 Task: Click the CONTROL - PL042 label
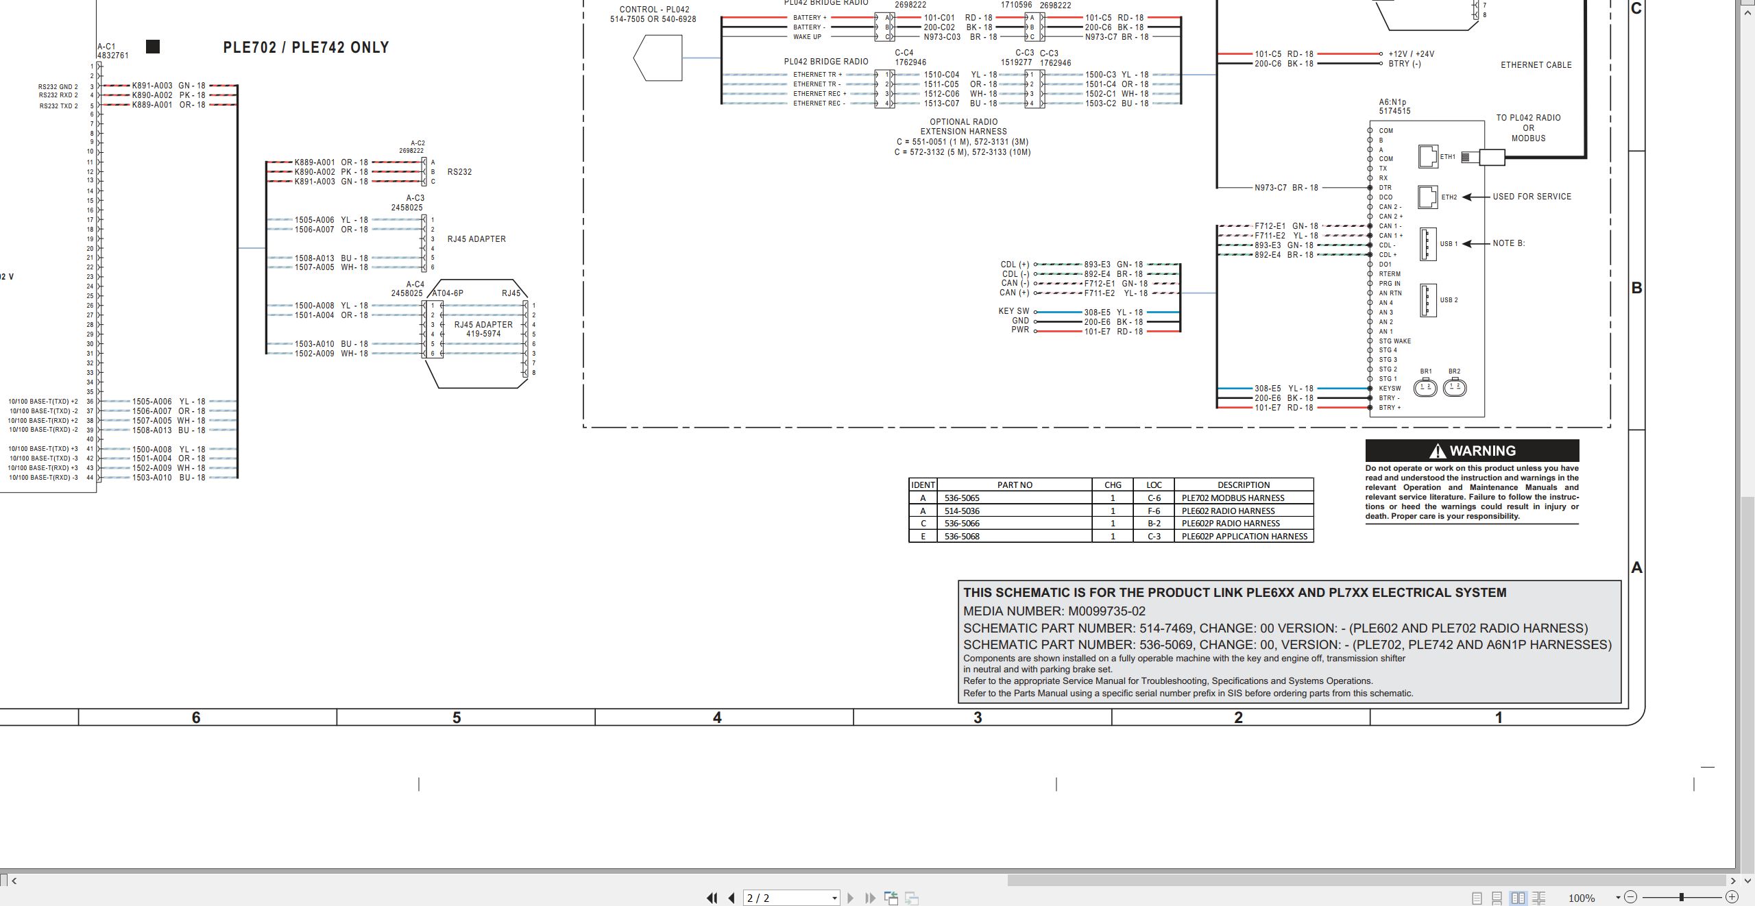click(x=654, y=10)
